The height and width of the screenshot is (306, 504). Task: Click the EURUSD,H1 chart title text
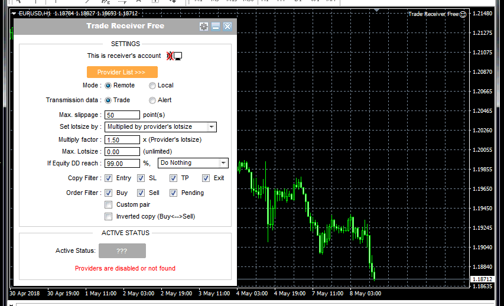35,14
